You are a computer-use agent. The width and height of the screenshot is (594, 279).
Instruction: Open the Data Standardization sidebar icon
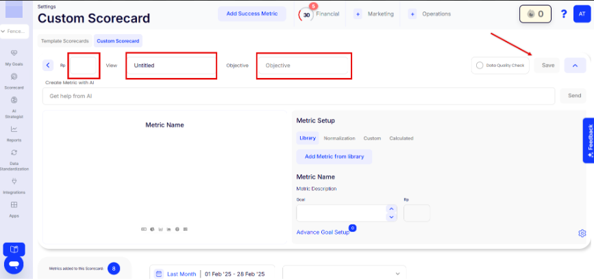click(14, 152)
